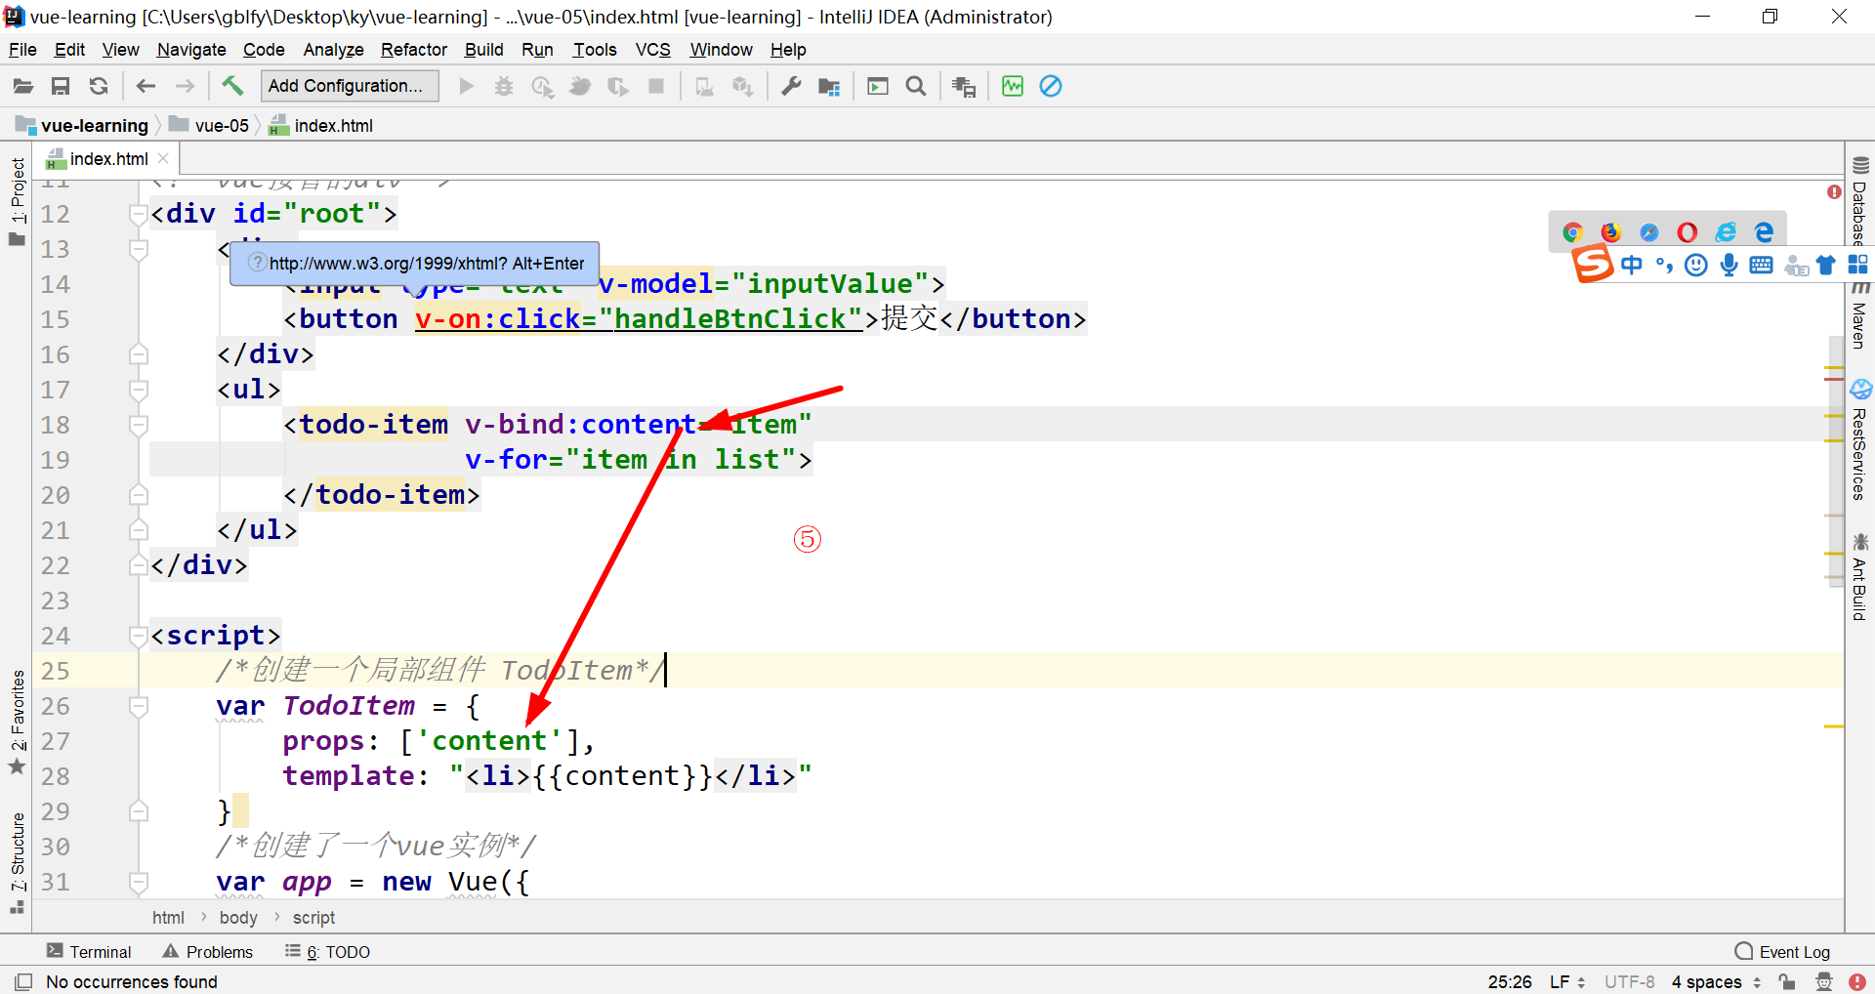This screenshot has width=1875, height=994.
Task: Click the Sogou emoji smiley icon
Action: (x=1696, y=265)
